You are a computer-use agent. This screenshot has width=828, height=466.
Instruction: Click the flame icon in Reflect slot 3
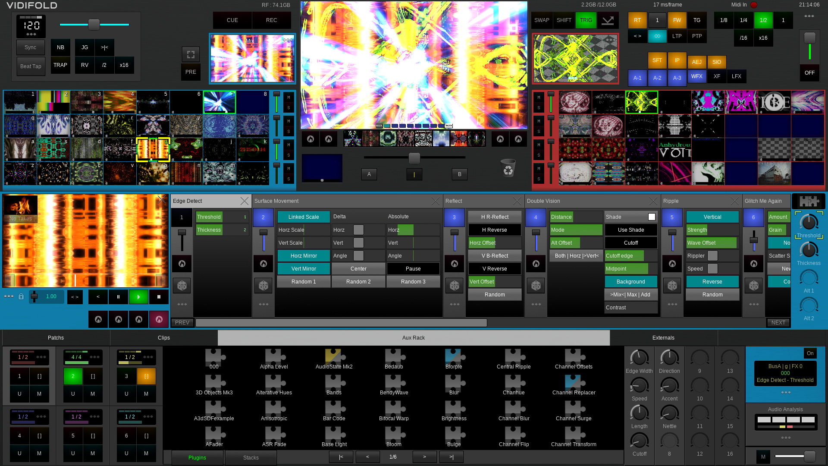pyautogui.click(x=455, y=264)
